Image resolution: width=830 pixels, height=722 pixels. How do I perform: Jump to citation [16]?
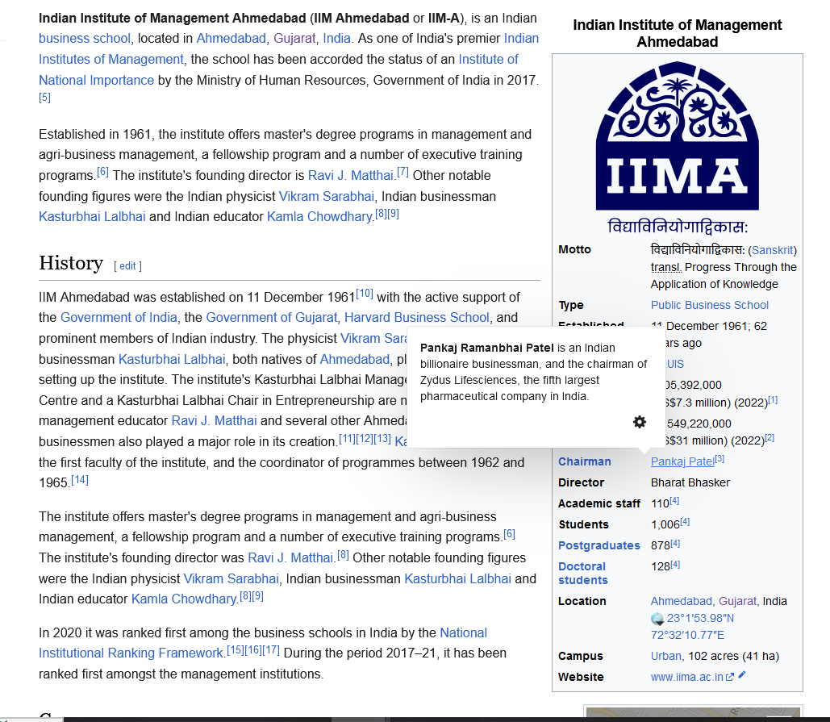[253, 649]
